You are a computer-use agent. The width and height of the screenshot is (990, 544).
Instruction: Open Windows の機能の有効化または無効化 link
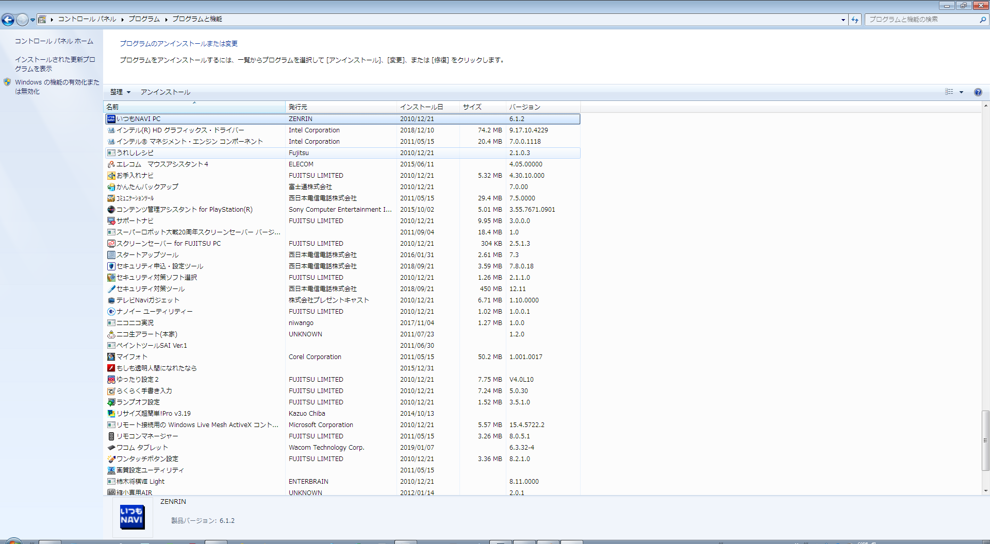57,87
